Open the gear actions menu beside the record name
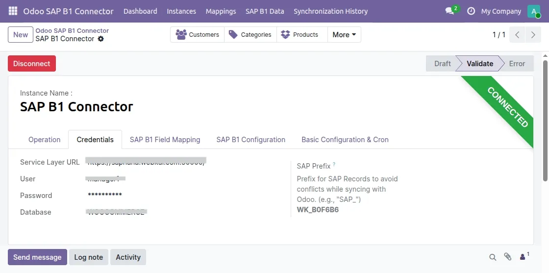 pyautogui.click(x=101, y=39)
